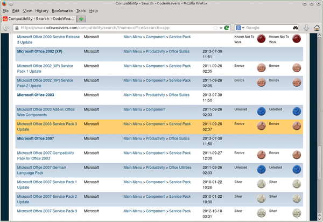Open the History menu
This screenshot has width=323, height=222.
point(42,11)
